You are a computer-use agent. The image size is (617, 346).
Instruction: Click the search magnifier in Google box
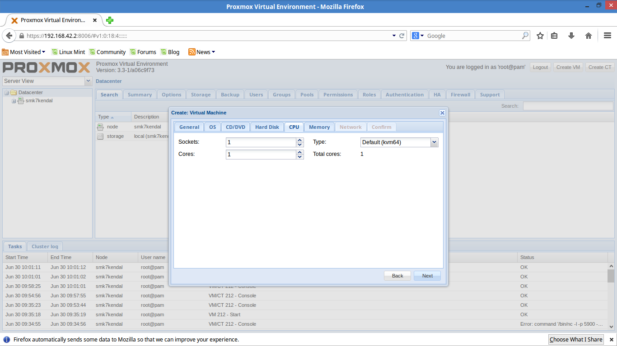[x=525, y=36]
